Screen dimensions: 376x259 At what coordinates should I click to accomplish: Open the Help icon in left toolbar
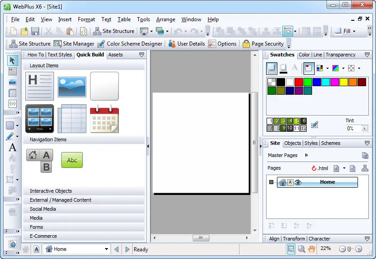click(13, 245)
